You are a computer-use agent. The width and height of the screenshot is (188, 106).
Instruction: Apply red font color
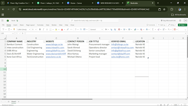62,29
